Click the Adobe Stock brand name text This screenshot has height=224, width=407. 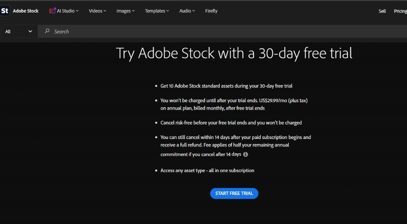26,11
